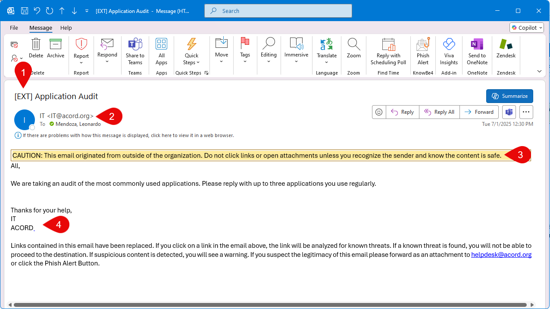The height and width of the screenshot is (309, 550).
Task: Collapse the ribbon using the chevron
Action: (539, 71)
